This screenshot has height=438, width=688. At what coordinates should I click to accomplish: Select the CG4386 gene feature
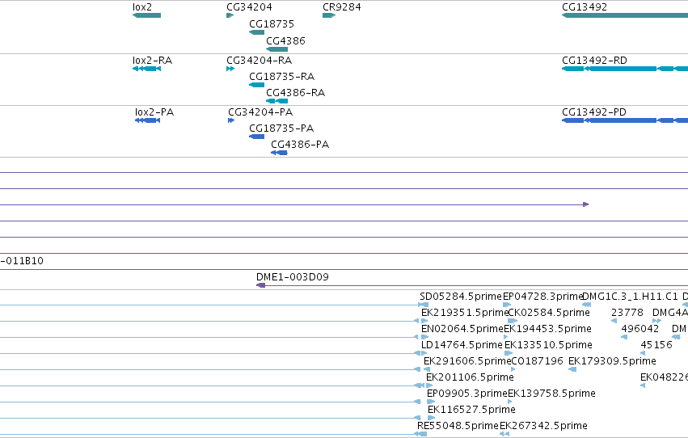click(276, 49)
